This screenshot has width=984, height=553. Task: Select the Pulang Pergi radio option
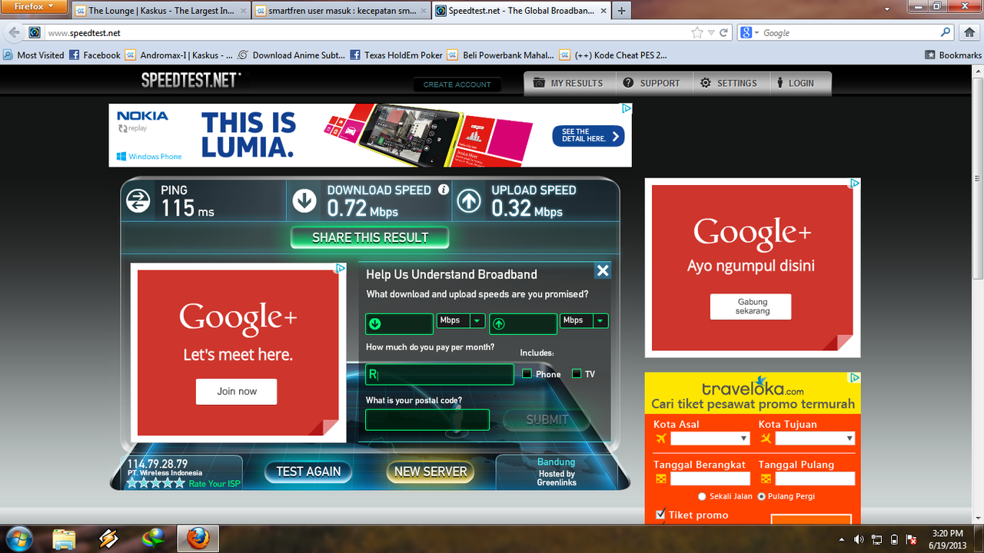coord(762,497)
